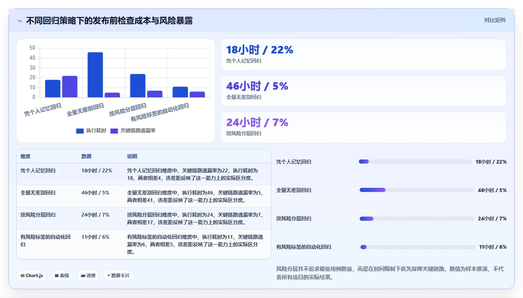The image size is (523, 298).
Task: Click the 维度 column header
Action: click(x=25, y=157)
